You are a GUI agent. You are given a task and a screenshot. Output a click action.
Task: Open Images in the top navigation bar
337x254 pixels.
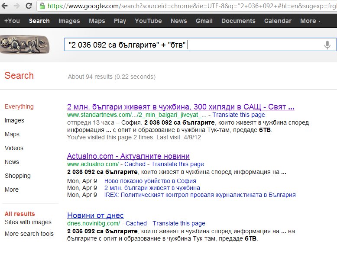[69, 21]
